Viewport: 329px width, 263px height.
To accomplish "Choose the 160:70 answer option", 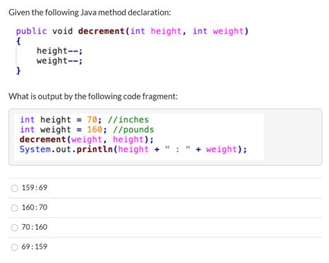I will tap(15, 207).
